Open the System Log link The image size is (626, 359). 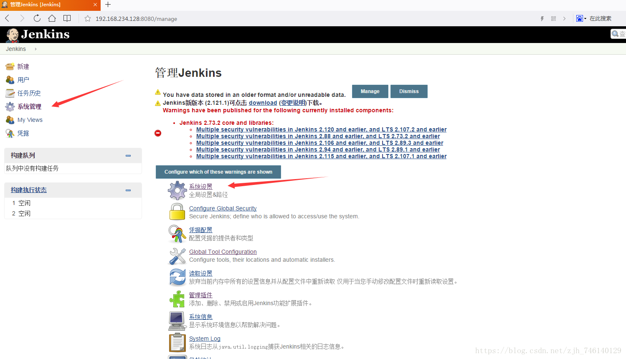[205, 339]
